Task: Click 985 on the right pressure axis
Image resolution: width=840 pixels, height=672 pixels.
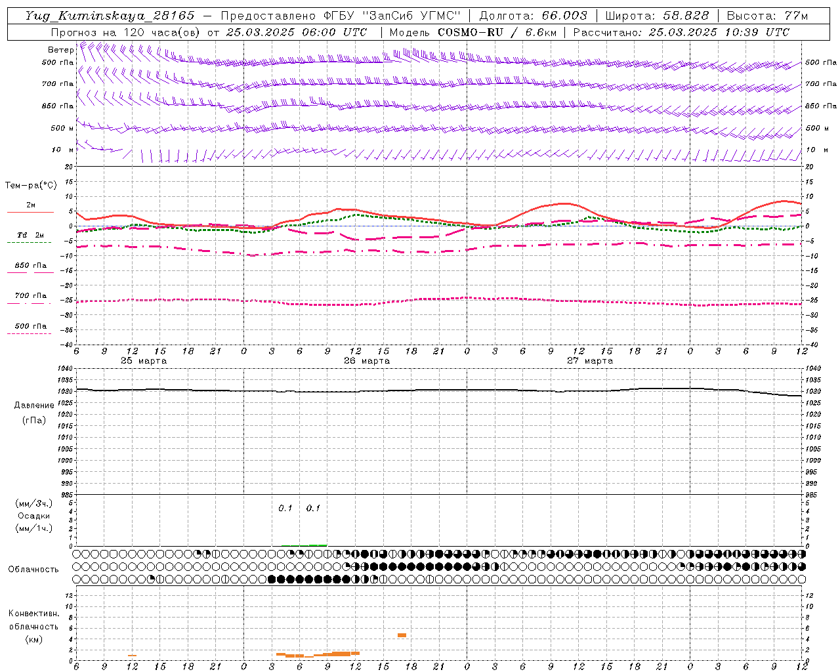Action: 812,495
